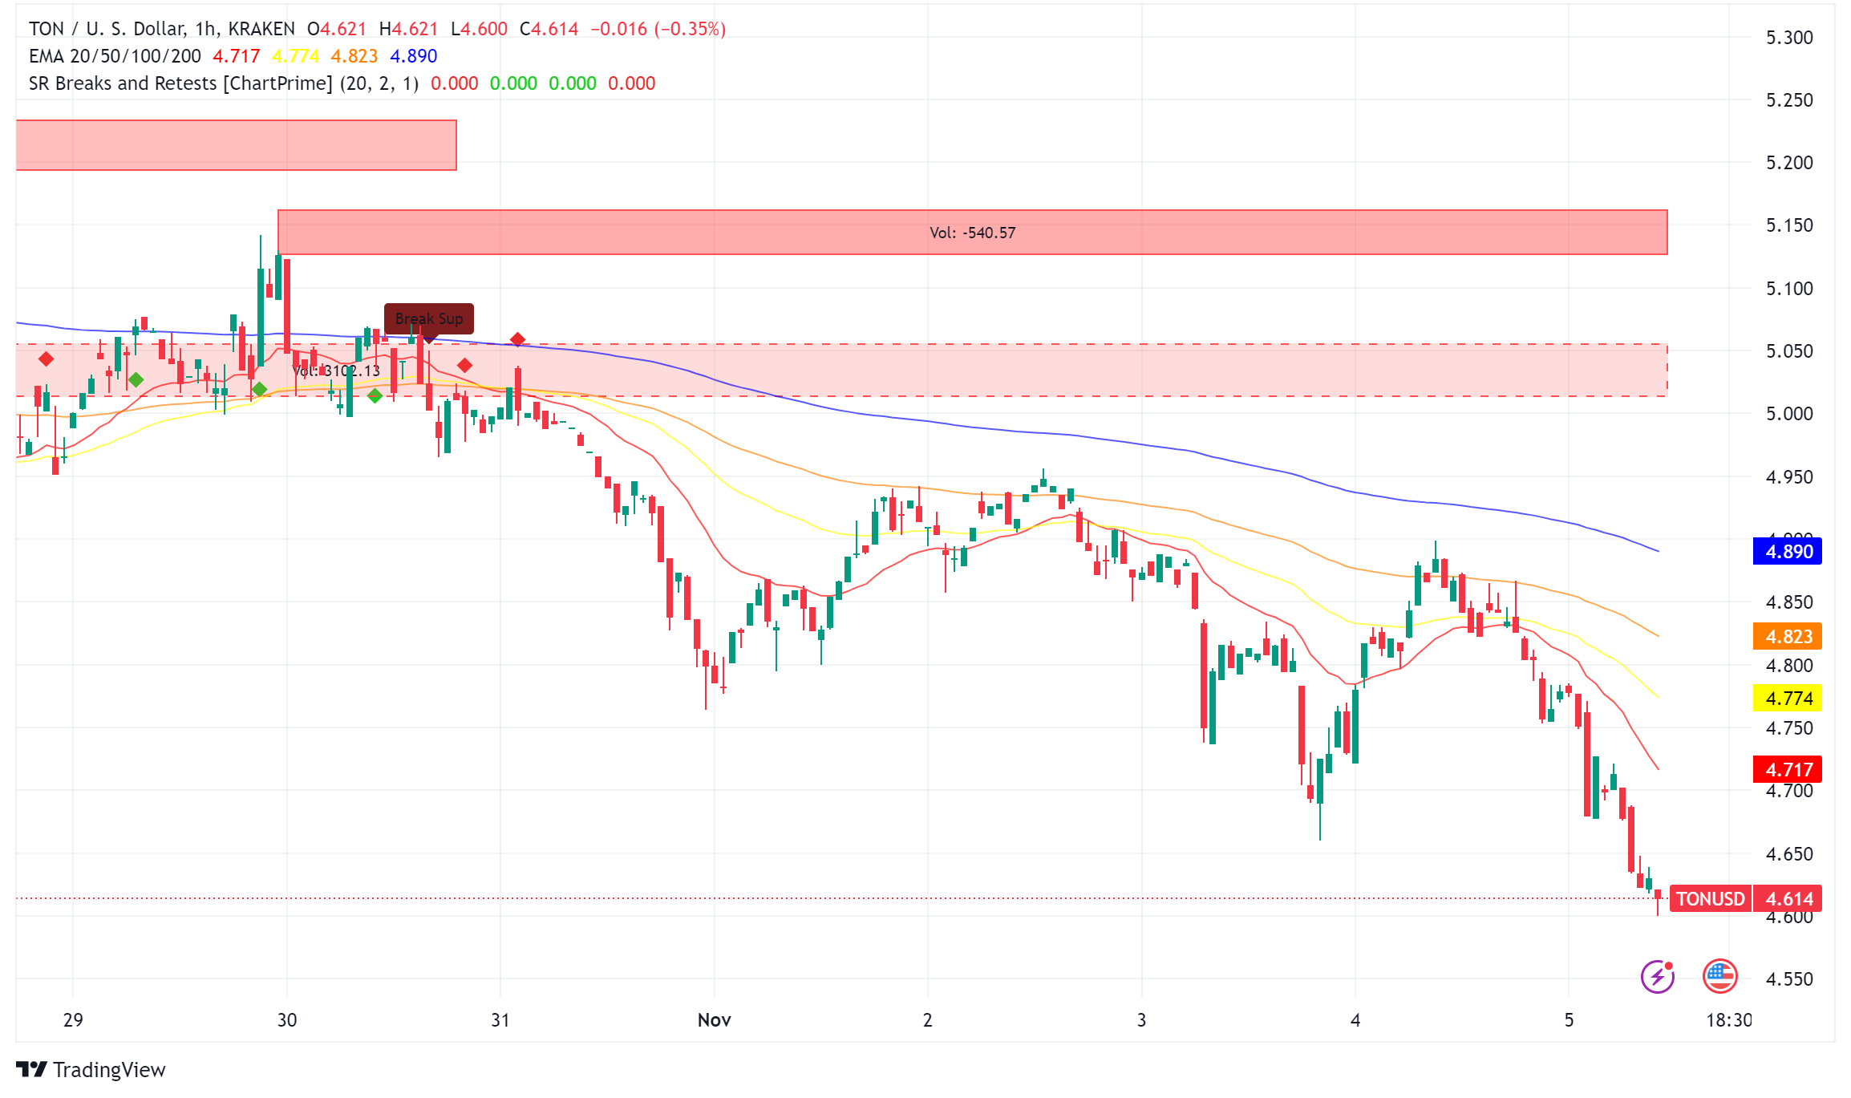This screenshot has width=1851, height=1098.
Task: Click the −0.016 (−0.35%) change value
Action: [658, 29]
